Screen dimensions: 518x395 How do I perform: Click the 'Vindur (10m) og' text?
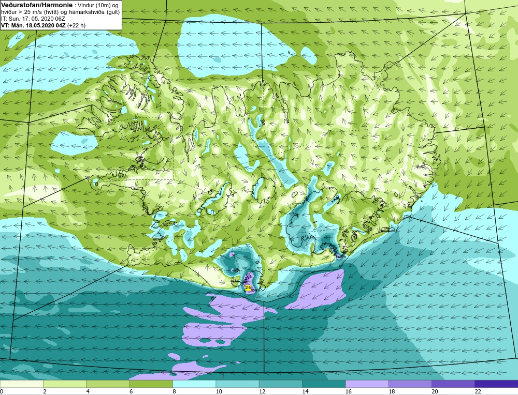pyautogui.click(x=98, y=5)
